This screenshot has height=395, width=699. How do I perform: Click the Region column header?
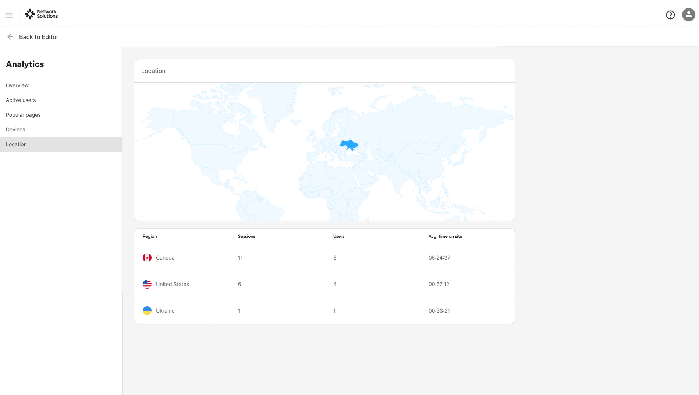[150, 236]
